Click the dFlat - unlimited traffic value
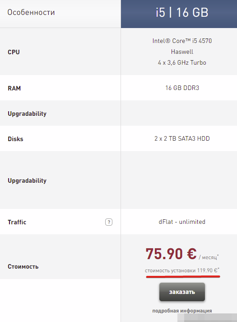Screen dimensions: 237x322 [x=182, y=222]
